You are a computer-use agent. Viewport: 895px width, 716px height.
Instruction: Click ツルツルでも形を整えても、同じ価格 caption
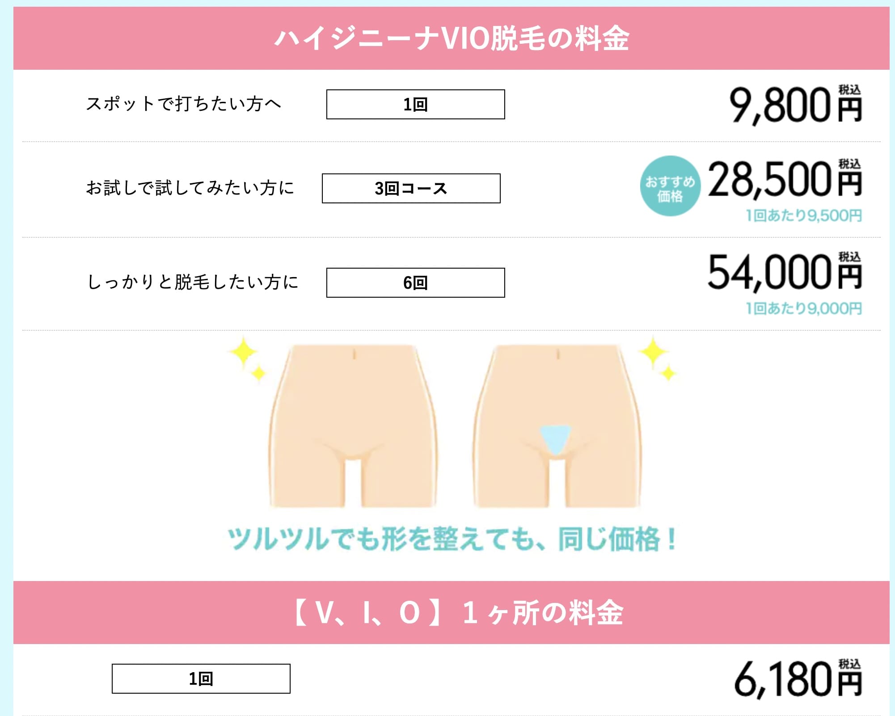[452, 539]
